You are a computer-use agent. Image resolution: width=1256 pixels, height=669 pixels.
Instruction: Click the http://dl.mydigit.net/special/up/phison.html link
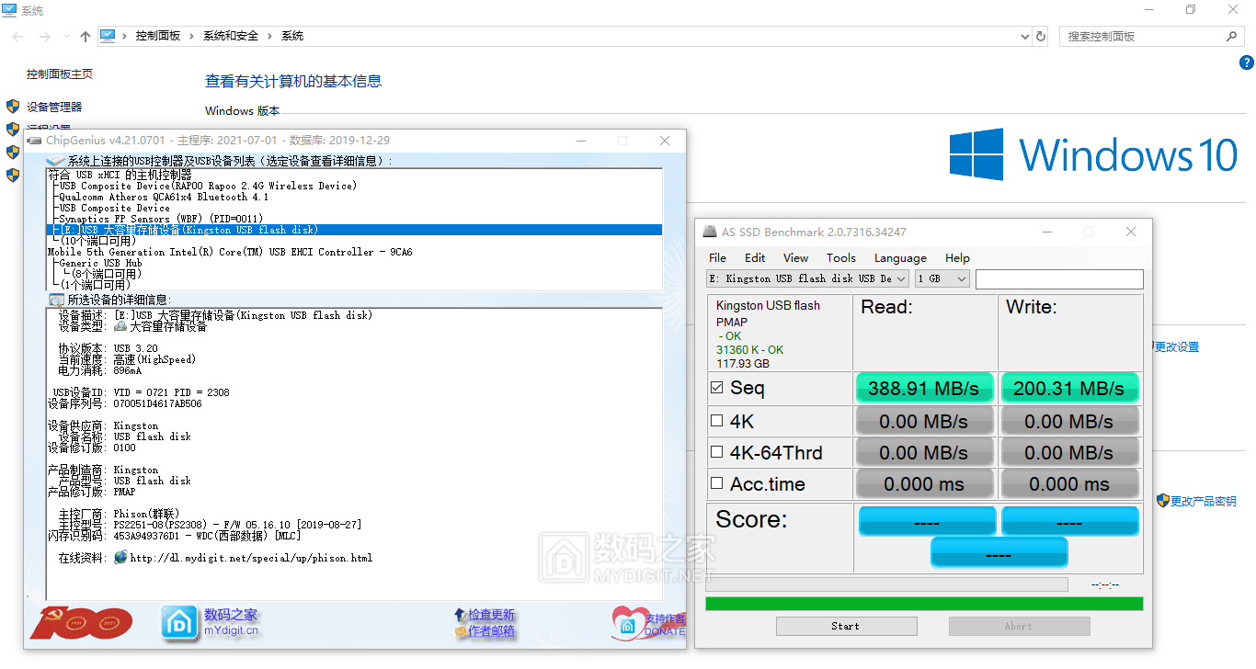tap(251, 558)
